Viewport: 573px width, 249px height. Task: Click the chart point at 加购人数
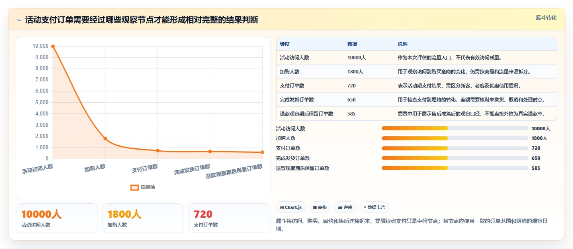(105, 138)
